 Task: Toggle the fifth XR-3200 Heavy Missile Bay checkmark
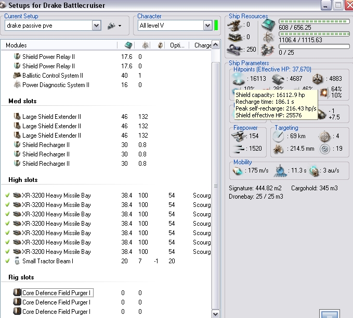click(7, 233)
